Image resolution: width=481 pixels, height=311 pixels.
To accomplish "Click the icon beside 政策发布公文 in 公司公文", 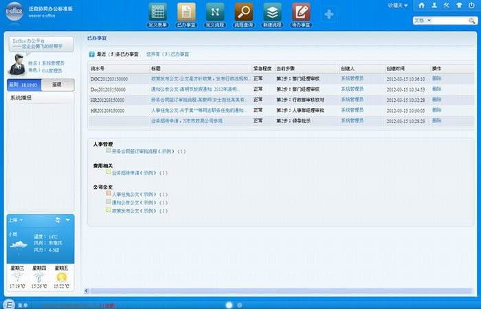I will click(109, 210).
